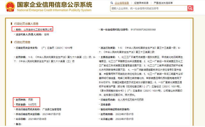Click the 罚款 penalty type value
205x127 pixels.
pos(31,100)
